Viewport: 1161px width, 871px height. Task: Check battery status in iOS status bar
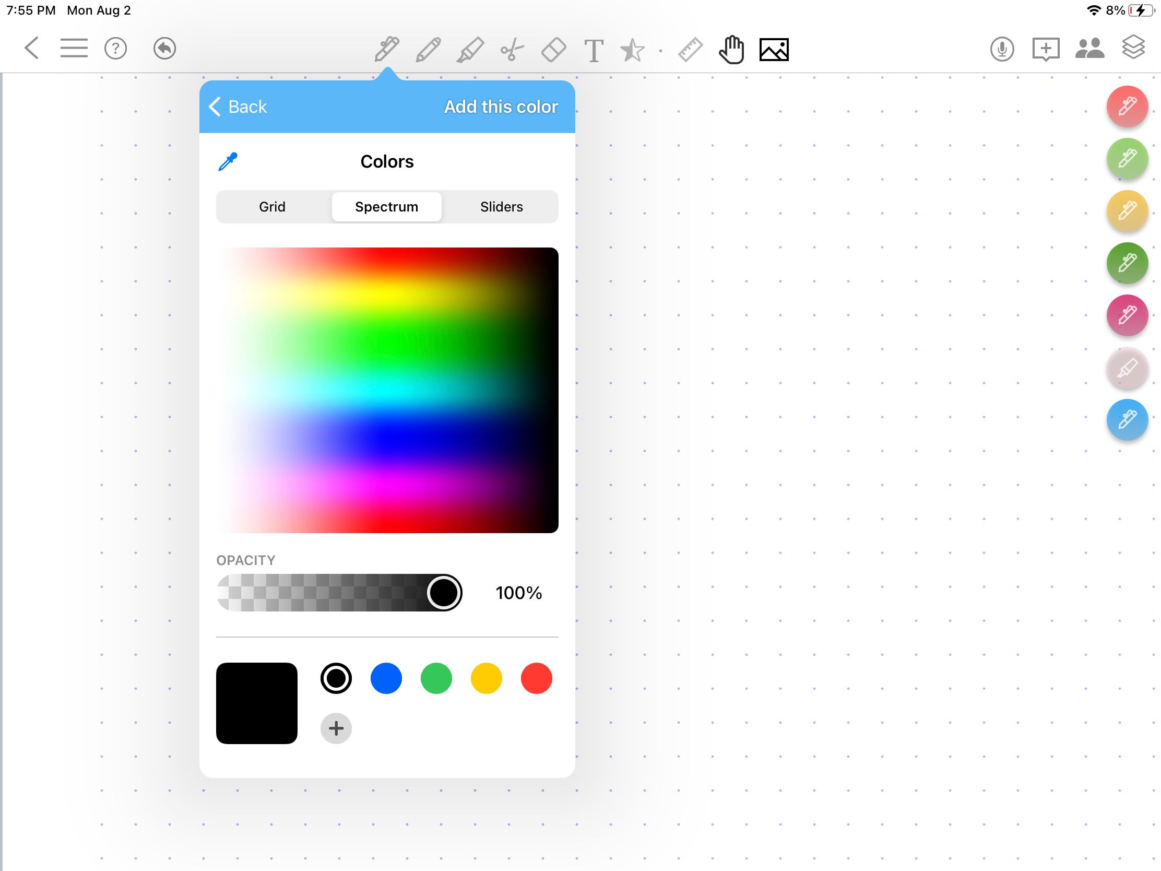click(1137, 10)
